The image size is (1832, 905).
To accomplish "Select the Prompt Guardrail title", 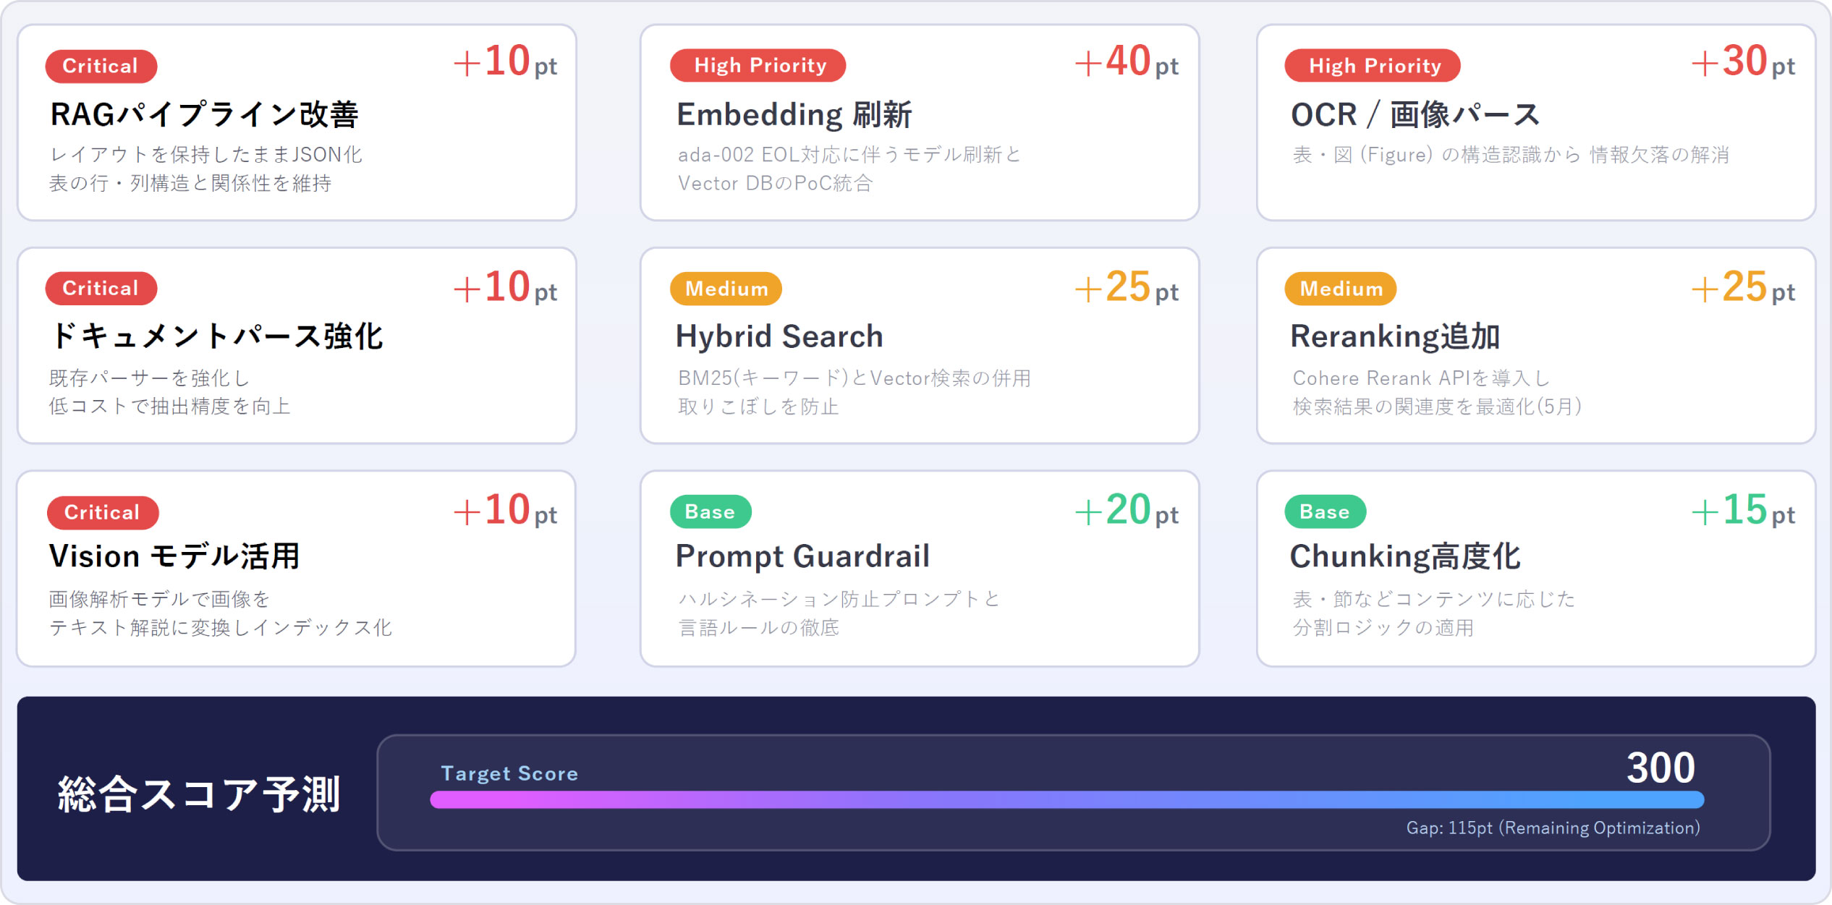I will [x=802, y=556].
